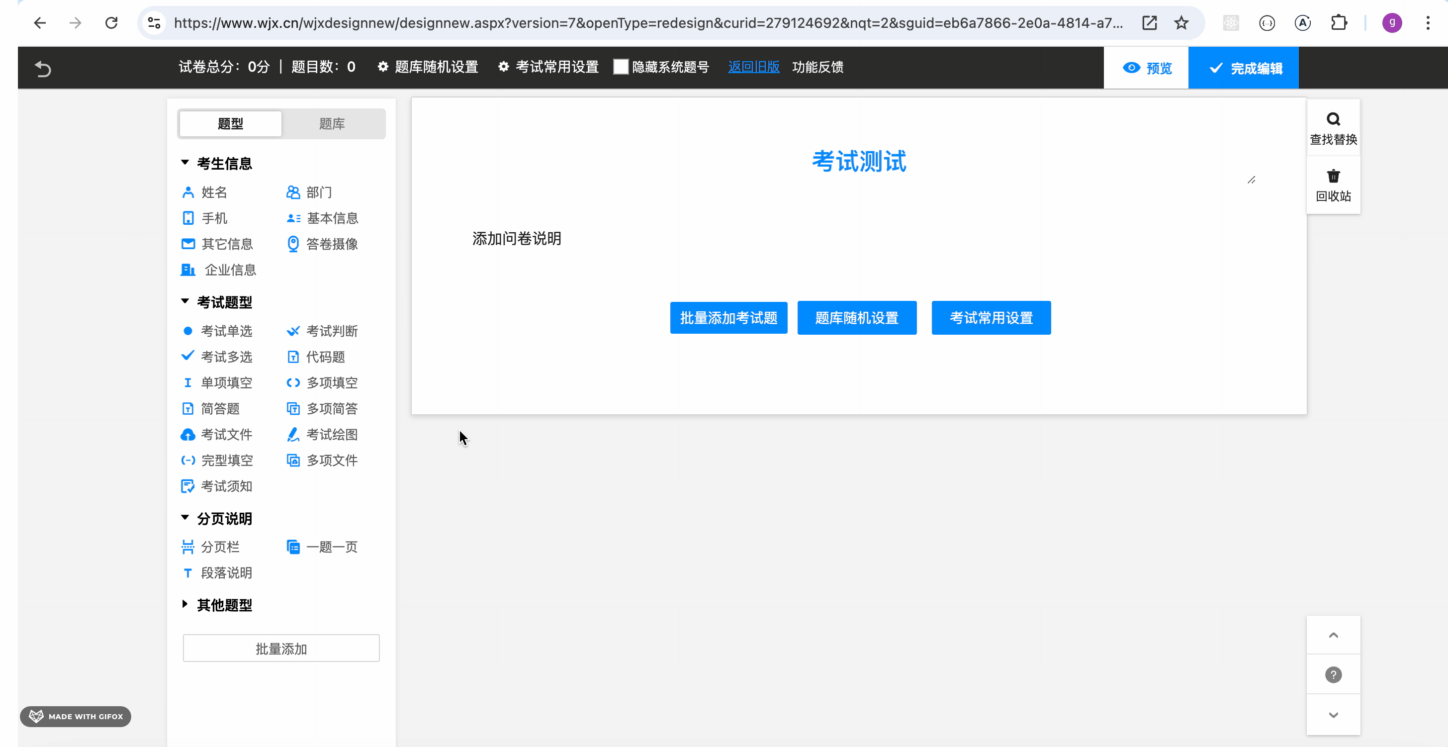
Task: Follow the 返回旧版 link
Action: tap(753, 67)
